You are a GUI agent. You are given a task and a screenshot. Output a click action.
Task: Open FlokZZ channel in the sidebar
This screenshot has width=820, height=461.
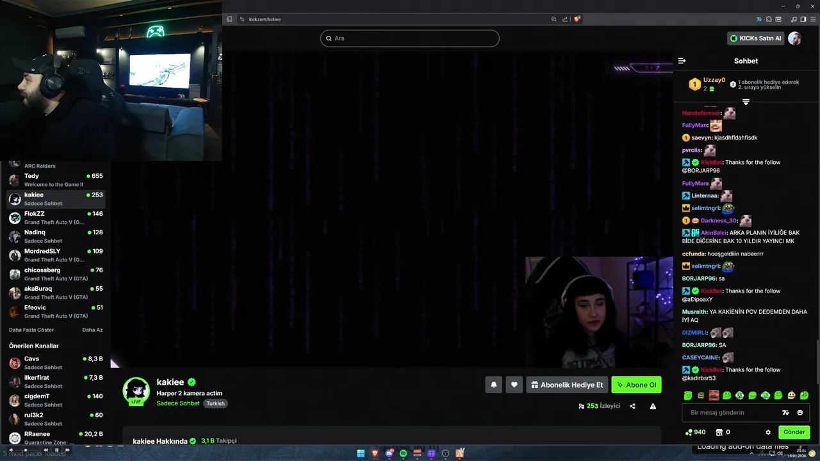pyautogui.click(x=56, y=218)
